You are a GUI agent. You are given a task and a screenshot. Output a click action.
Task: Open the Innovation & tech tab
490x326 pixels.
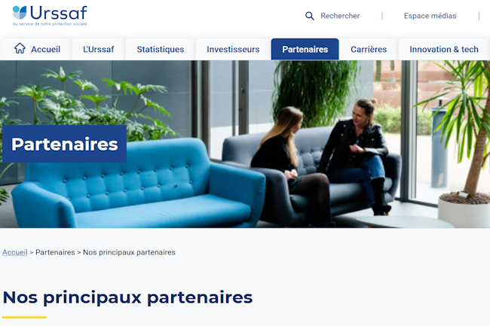click(x=444, y=49)
